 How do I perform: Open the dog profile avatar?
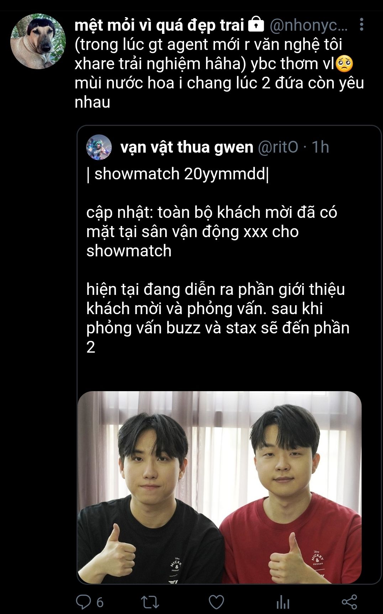coord(38,41)
